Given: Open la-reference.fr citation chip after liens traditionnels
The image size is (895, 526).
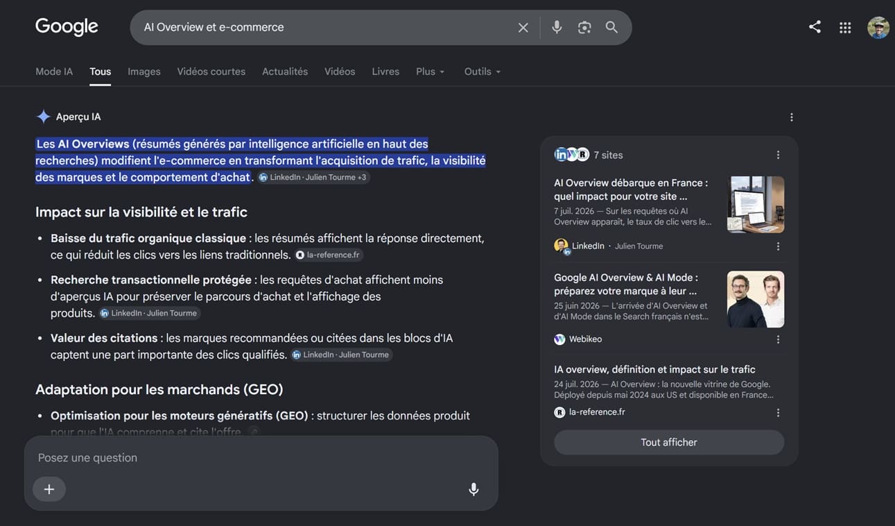Looking at the screenshot, I should tap(329, 255).
